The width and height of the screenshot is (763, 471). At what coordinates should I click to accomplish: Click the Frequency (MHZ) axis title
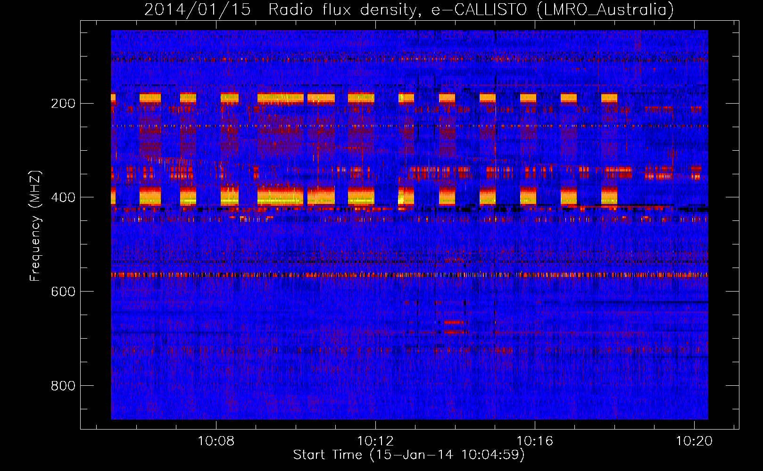35,226
